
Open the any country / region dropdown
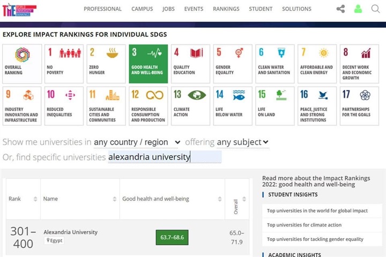click(x=137, y=142)
